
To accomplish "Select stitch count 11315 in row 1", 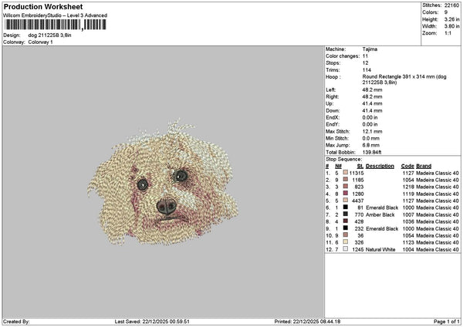I will (357, 174).
